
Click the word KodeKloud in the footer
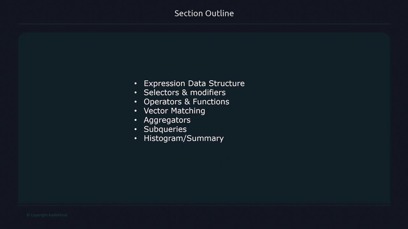coord(58,215)
